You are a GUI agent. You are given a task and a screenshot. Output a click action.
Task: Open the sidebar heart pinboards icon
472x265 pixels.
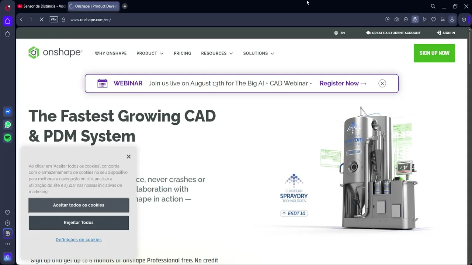pyautogui.click(x=7, y=213)
